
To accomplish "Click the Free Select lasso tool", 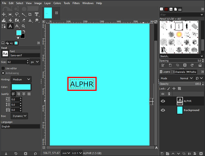I will [x=17, y=14].
